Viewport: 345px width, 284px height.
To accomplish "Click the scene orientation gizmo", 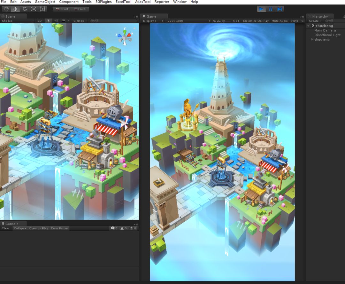I will tap(125, 37).
